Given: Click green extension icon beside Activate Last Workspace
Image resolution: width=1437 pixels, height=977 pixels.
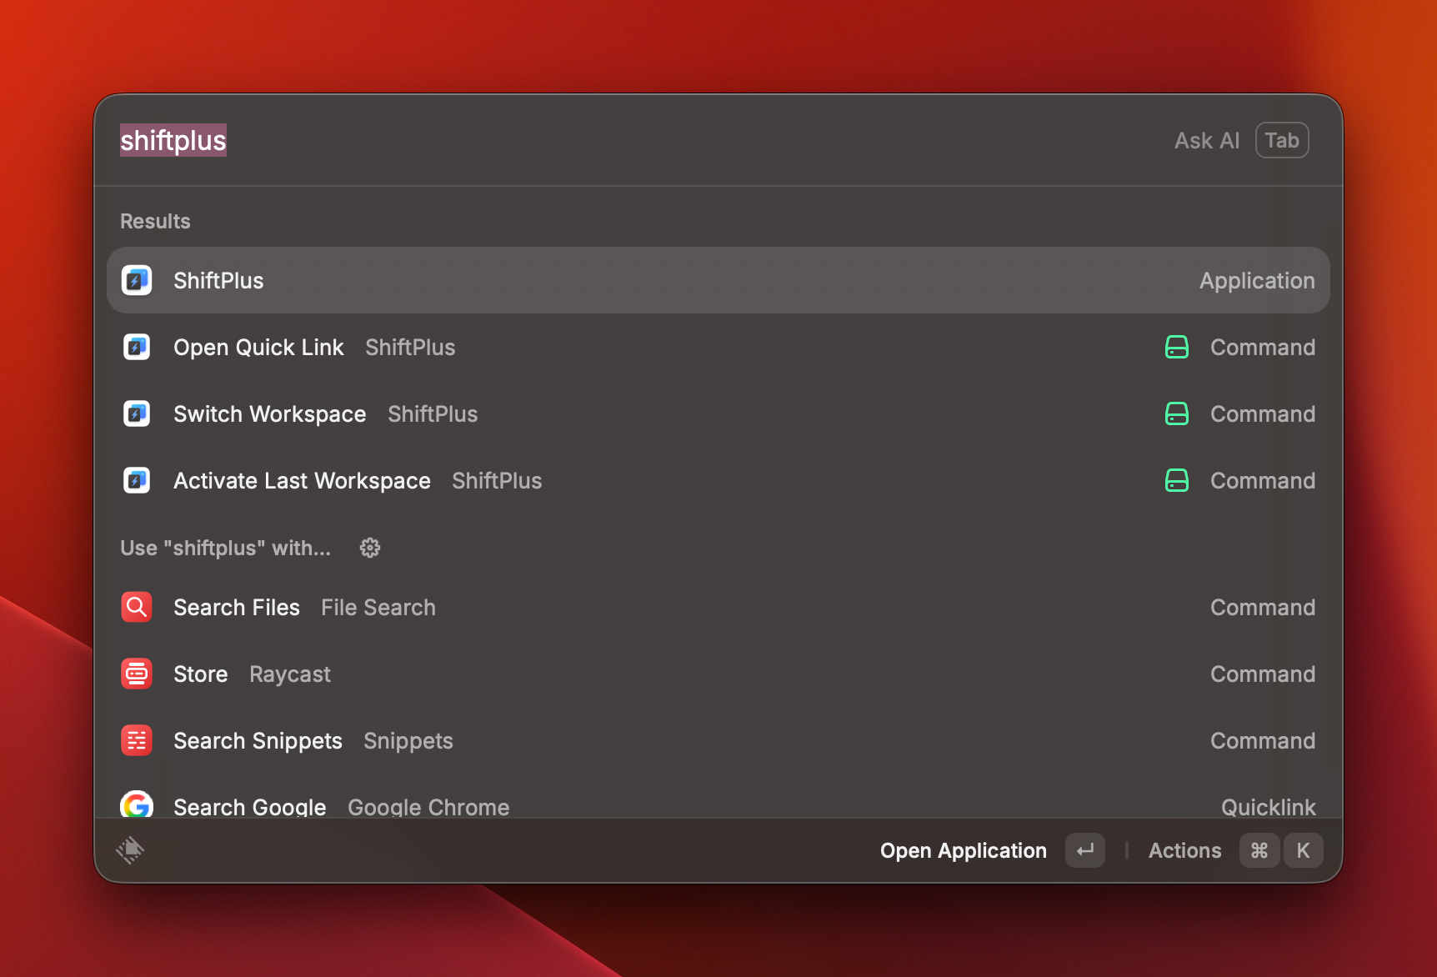Looking at the screenshot, I should pyautogui.click(x=1177, y=480).
